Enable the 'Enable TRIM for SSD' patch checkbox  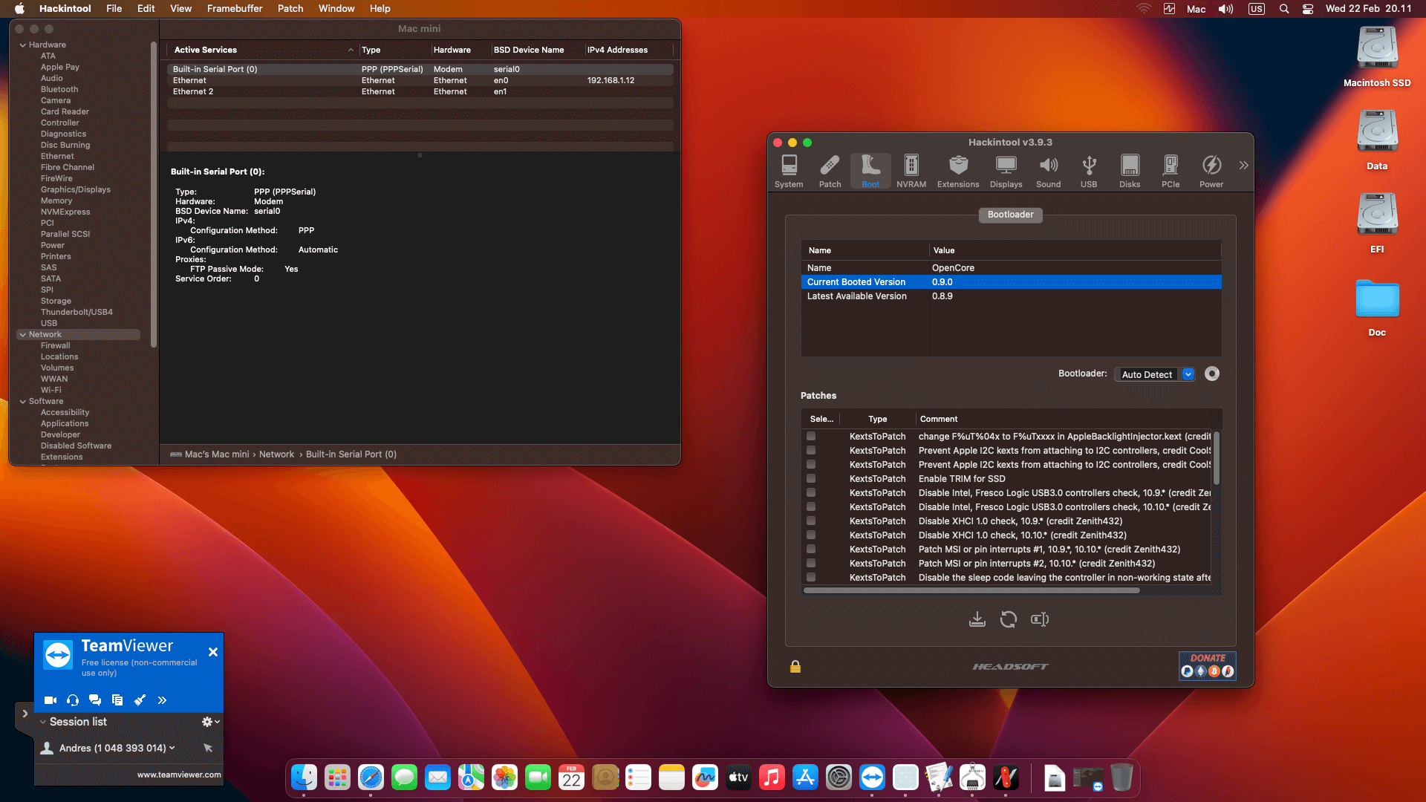point(811,479)
